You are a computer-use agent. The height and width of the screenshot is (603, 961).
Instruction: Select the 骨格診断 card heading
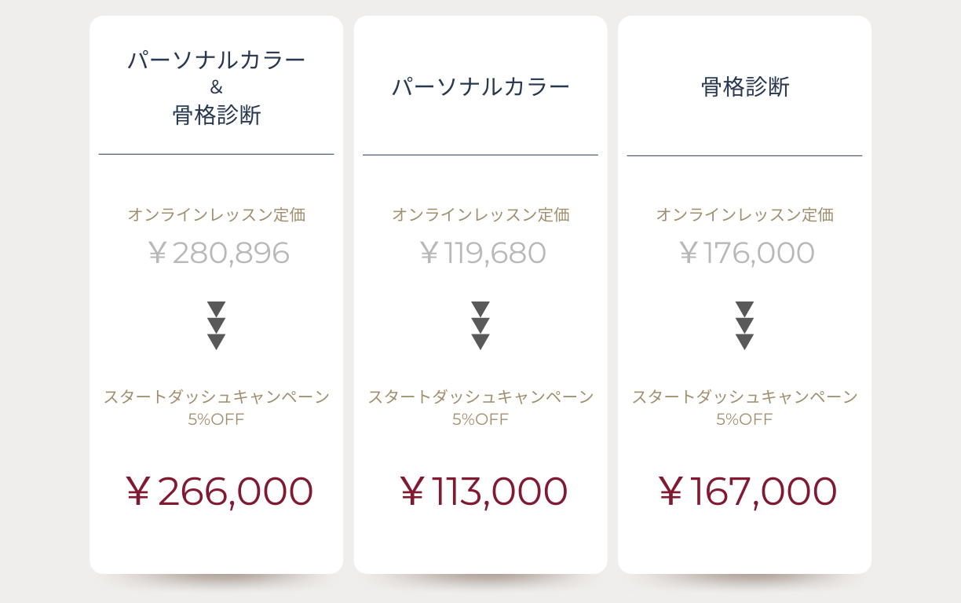745,86
